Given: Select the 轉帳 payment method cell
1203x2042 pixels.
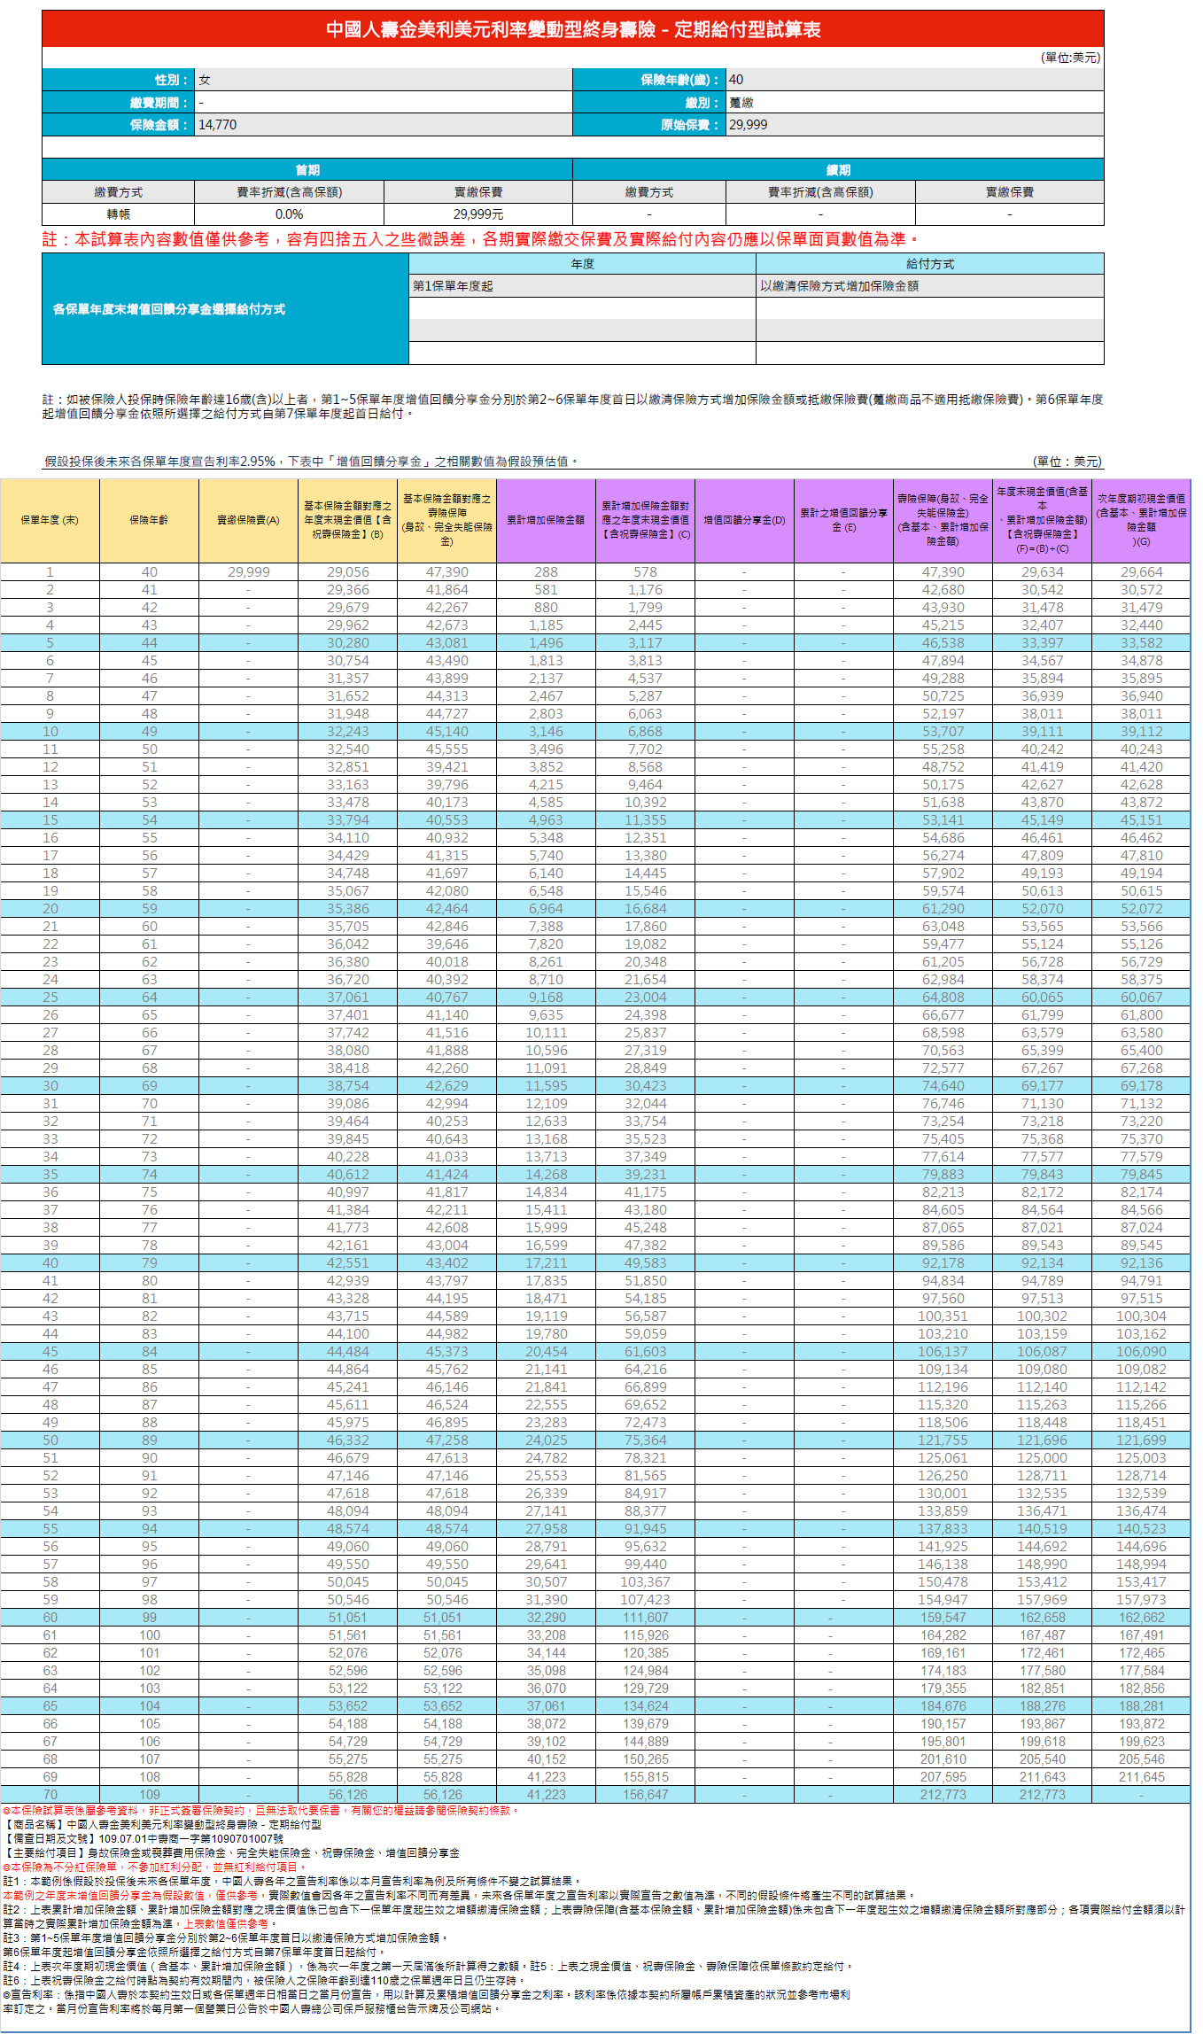Looking at the screenshot, I should pos(118,214).
